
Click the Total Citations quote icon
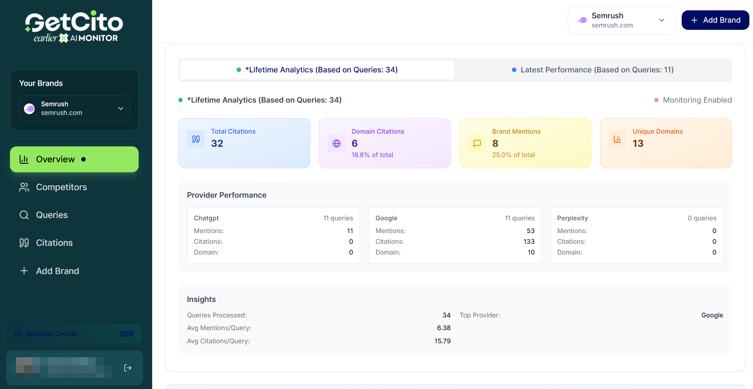(x=196, y=139)
